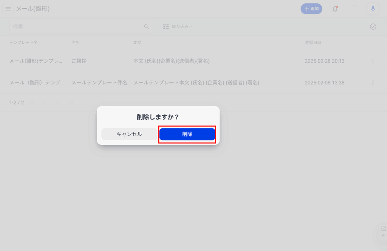Open the hamburger menu icon

(x=8, y=9)
